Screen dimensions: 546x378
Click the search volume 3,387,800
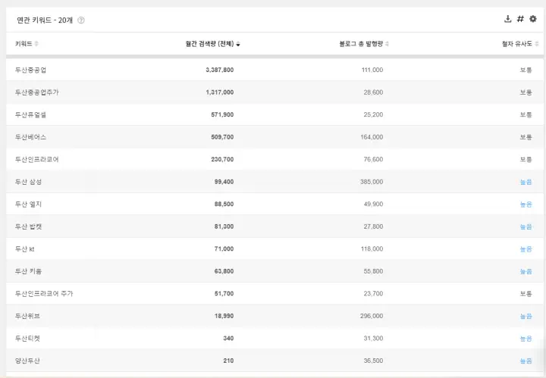tap(220, 70)
